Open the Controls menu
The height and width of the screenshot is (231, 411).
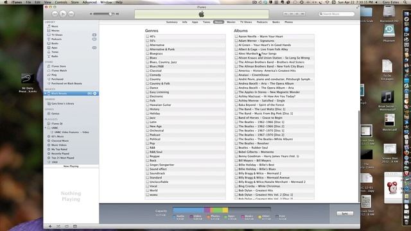(x=61, y=2)
